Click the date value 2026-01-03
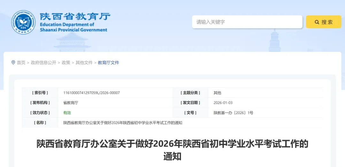This screenshot has width=345, height=167. [223, 103]
